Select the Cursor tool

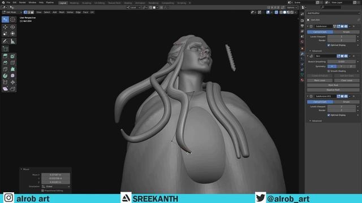pyautogui.click(x=12, y=20)
